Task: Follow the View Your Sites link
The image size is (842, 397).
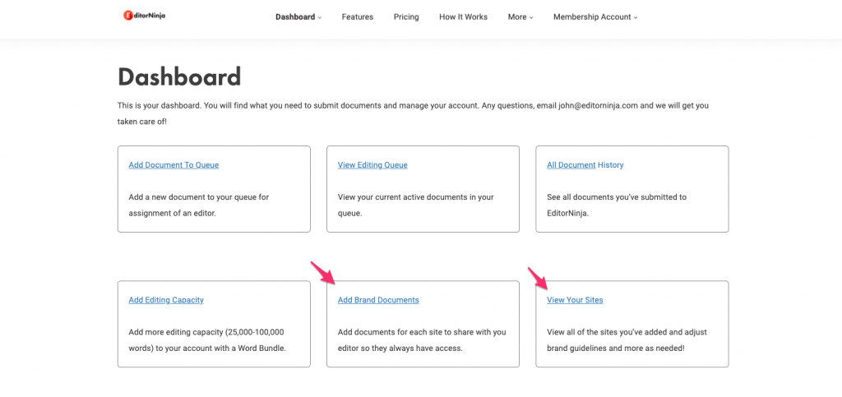Action: pyautogui.click(x=575, y=300)
